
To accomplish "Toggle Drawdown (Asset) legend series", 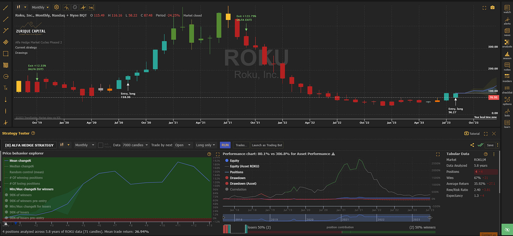I will pyautogui.click(x=241, y=183).
